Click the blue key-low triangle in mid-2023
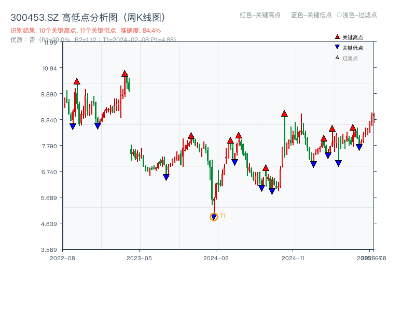 166,177
